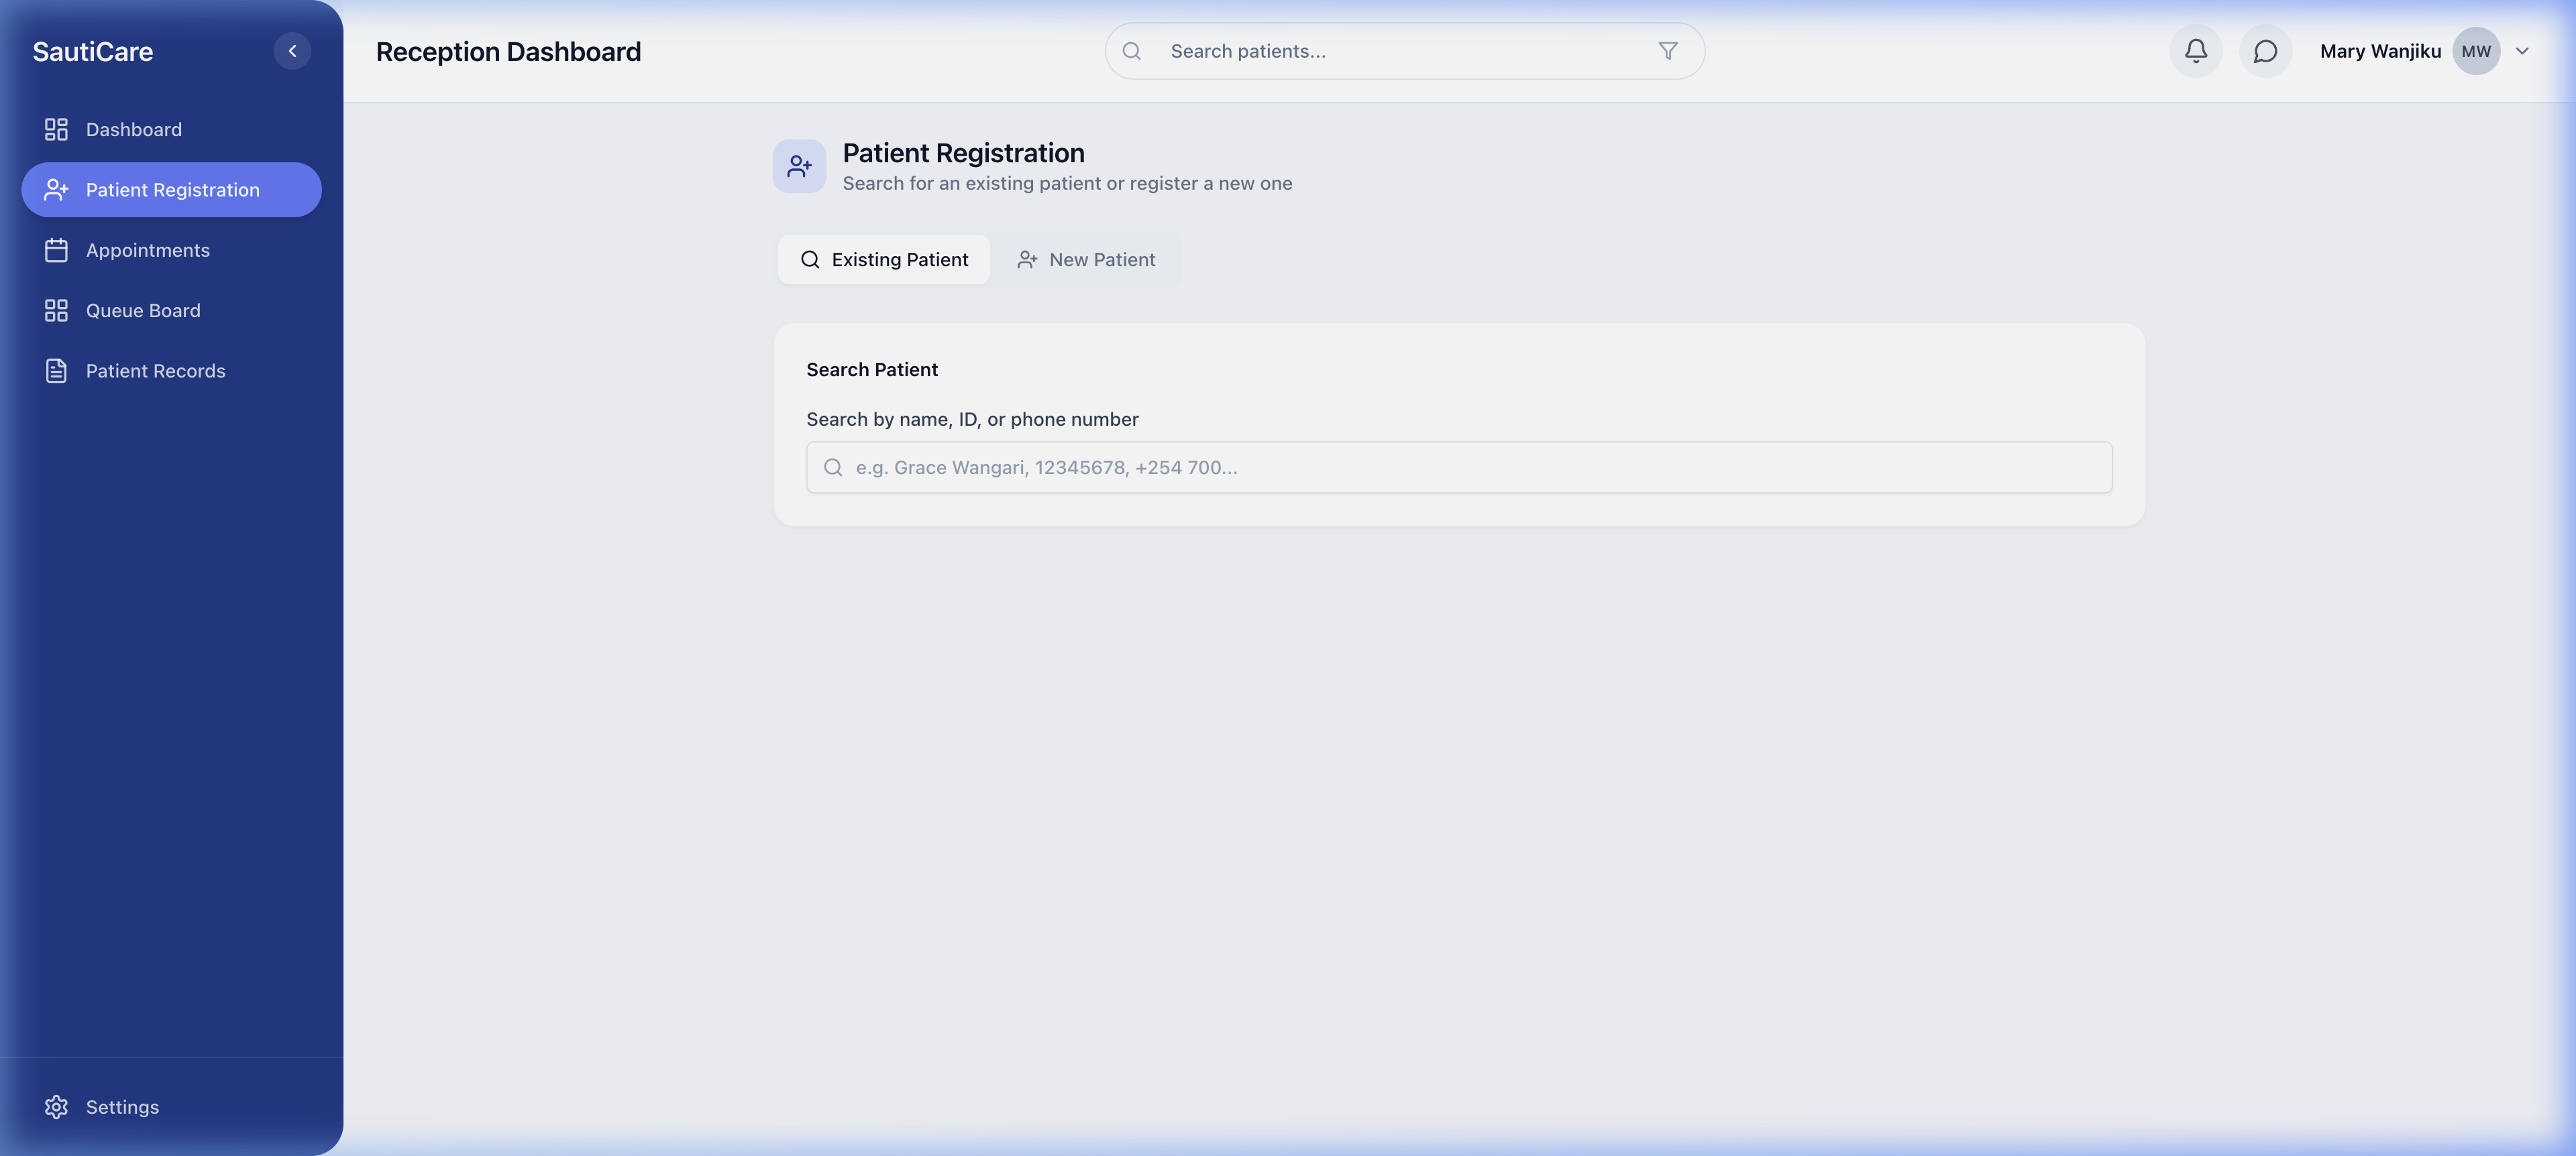Collapse the sidebar with chevron button

292,51
